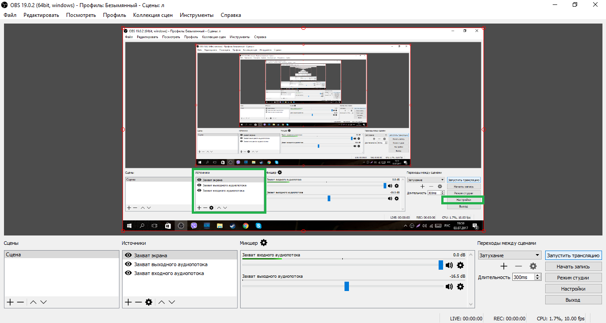Open source properties gear in Источники panel
This screenshot has height=323, width=606.
[x=149, y=302]
